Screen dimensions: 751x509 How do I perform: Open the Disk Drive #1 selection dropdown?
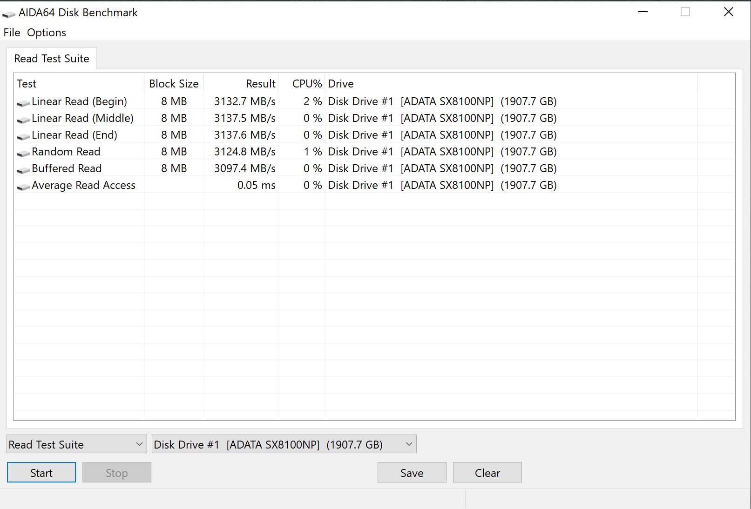pos(284,444)
